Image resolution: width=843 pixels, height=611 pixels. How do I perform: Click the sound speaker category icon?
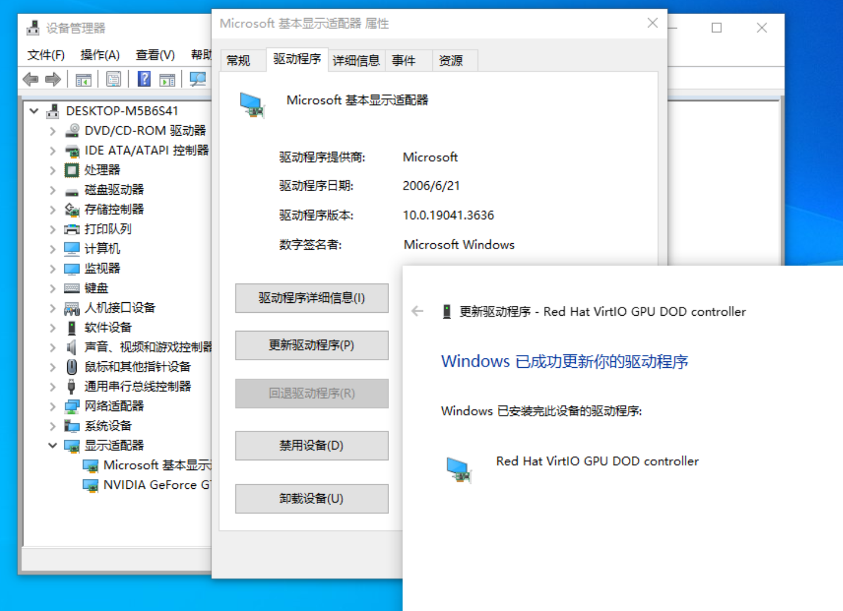click(72, 347)
